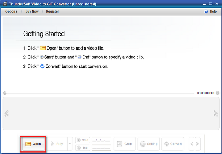Click the Open folder button

pyautogui.click(x=33, y=144)
